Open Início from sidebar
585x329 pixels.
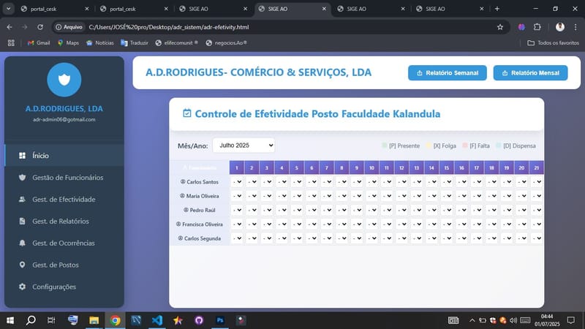tap(64, 156)
